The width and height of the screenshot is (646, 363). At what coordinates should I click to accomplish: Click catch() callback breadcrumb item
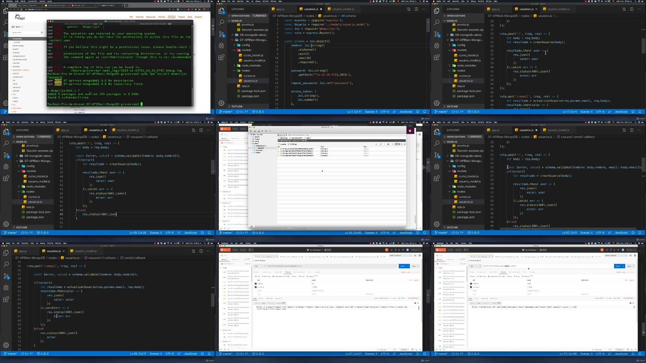[133, 258]
